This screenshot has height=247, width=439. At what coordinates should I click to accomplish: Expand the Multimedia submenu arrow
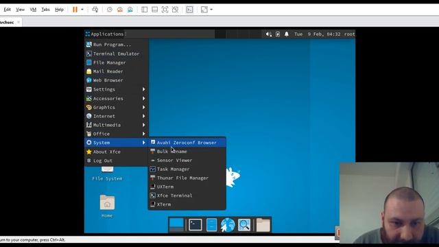[x=143, y=125]
